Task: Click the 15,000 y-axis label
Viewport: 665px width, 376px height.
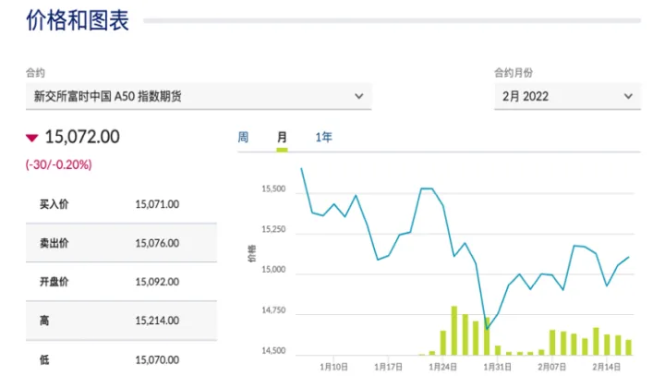Action: coord(273,270)
